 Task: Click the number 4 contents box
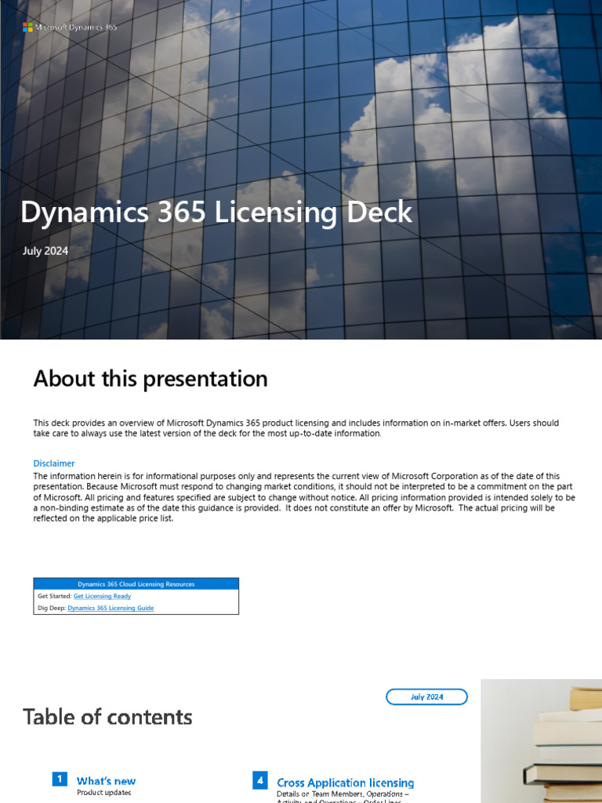(x=260, y=780)
